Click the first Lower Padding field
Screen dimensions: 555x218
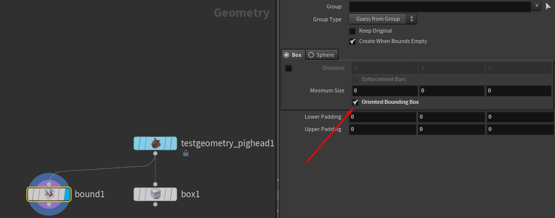383,117
